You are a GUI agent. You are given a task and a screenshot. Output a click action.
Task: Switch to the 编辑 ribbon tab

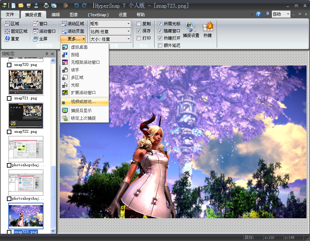pyautogui.click(x=56, y=14)
